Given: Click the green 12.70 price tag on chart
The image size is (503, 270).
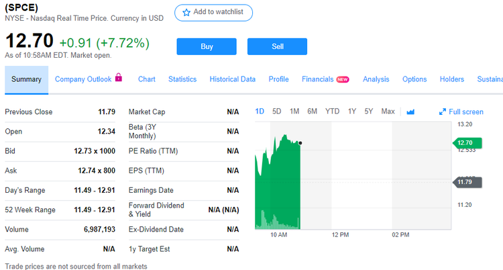Looking at the screenshot, I should pyautogui.click(x=467, y=142).
